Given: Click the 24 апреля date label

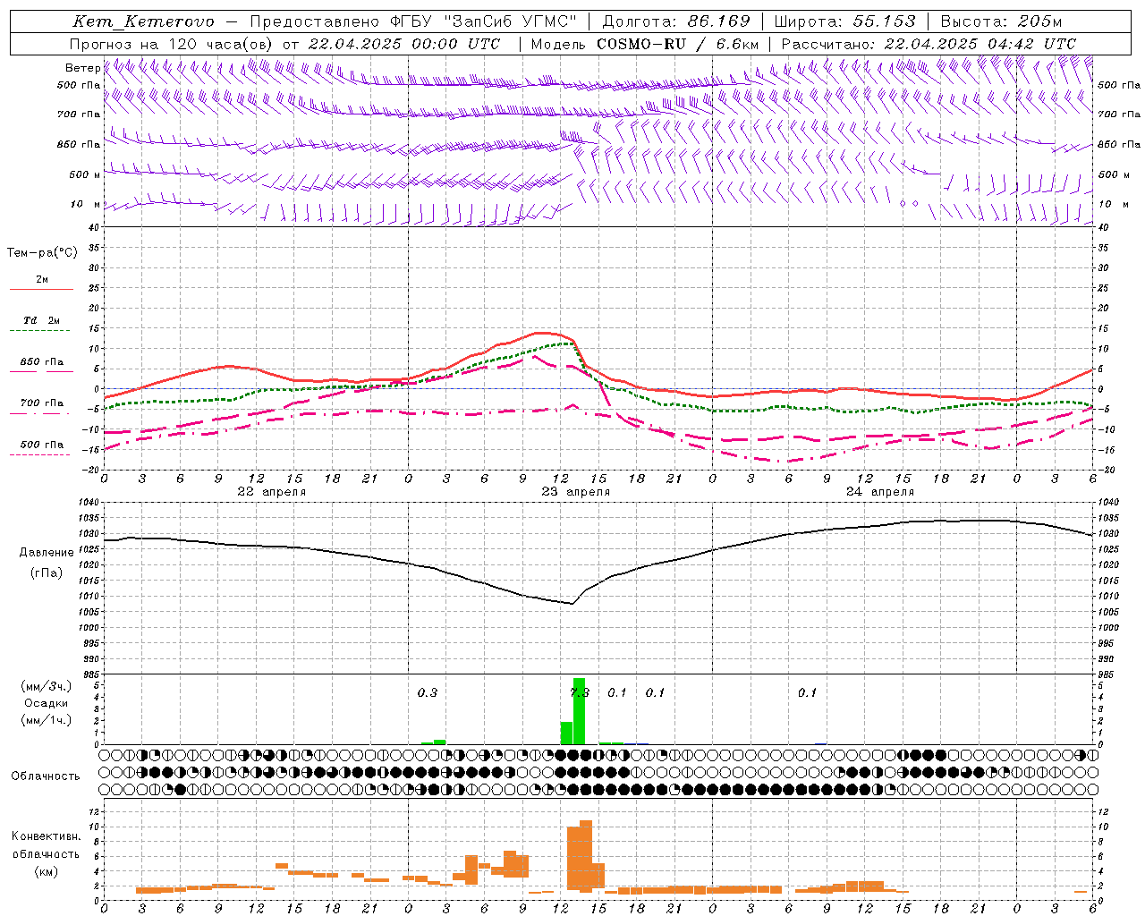Looking at the screenshot, I should click(x=879, y=492).
